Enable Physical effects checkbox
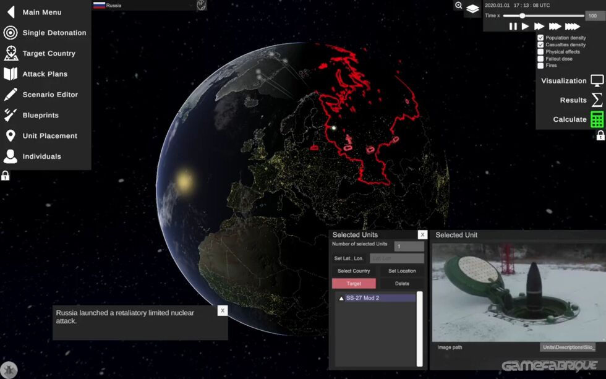606x379 pixels. (540, 51)
